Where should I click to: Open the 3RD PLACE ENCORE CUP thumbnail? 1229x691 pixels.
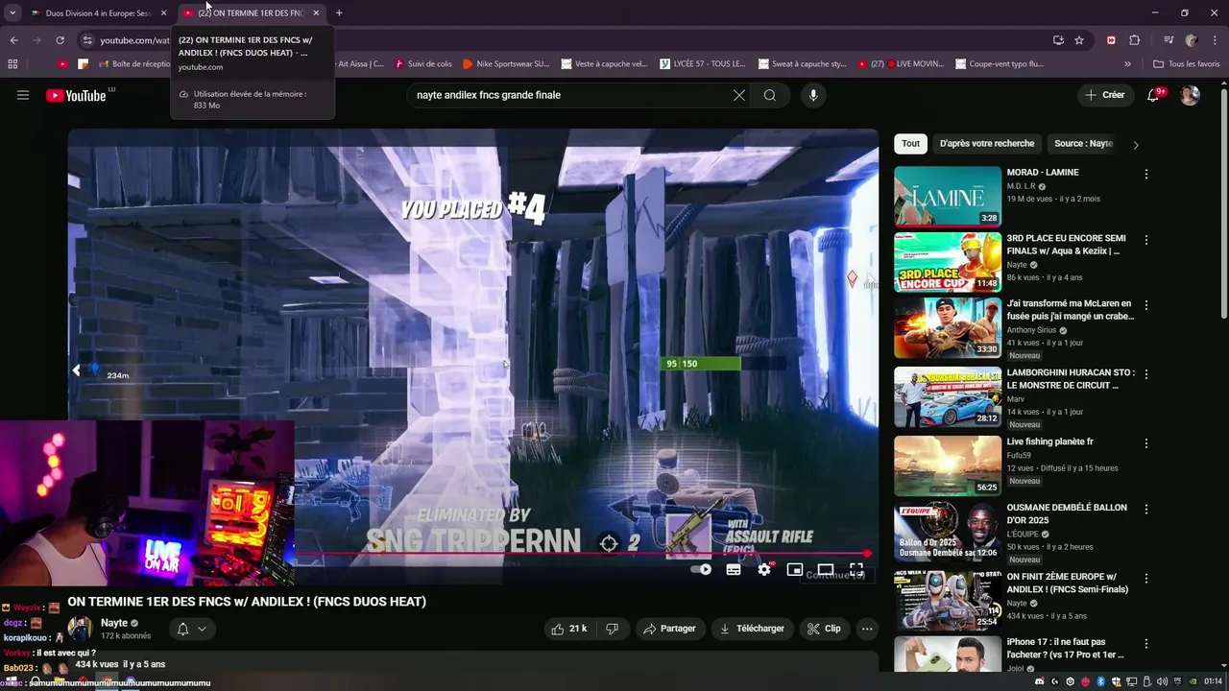(948, 262)
